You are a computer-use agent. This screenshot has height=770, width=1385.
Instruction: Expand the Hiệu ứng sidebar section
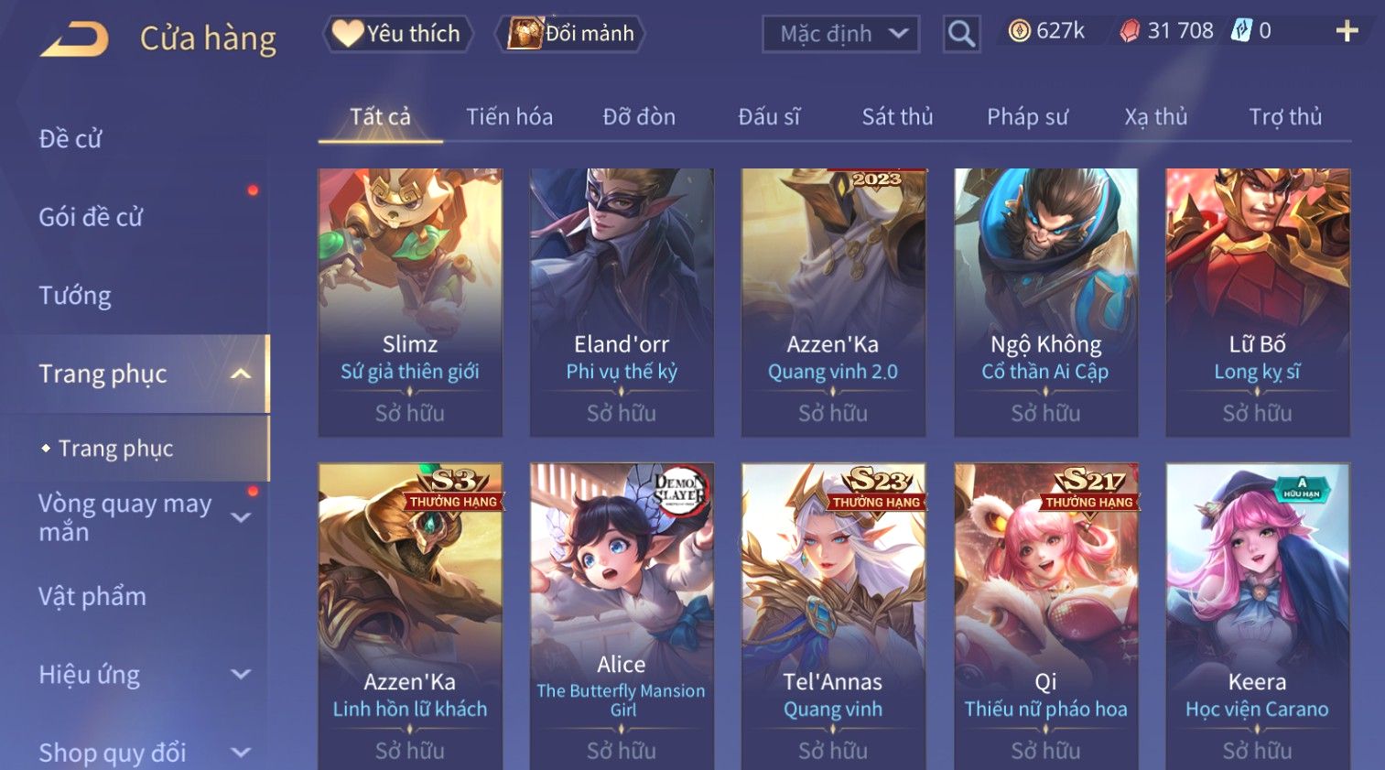[x=241, y=675]
